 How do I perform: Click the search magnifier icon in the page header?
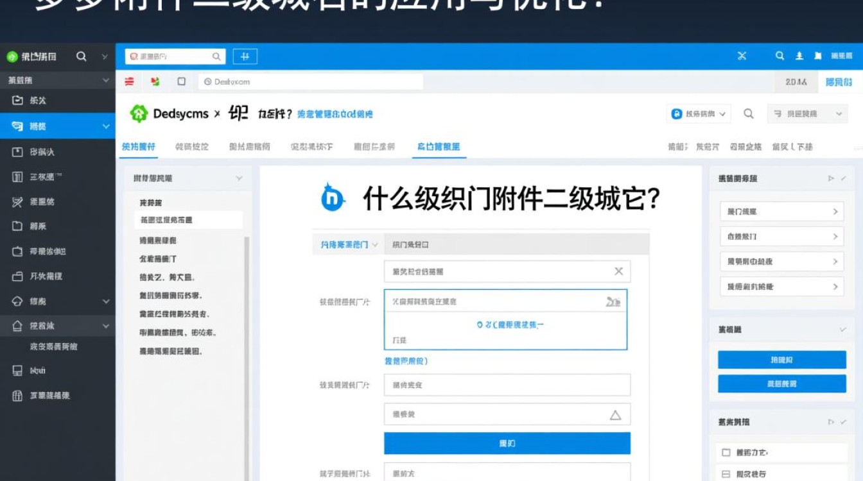(748, 113)
